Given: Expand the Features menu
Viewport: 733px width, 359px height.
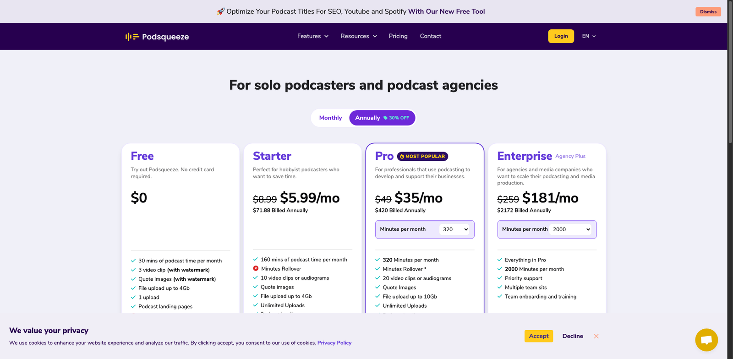Looking at the screenshot, I should (313, 36).
